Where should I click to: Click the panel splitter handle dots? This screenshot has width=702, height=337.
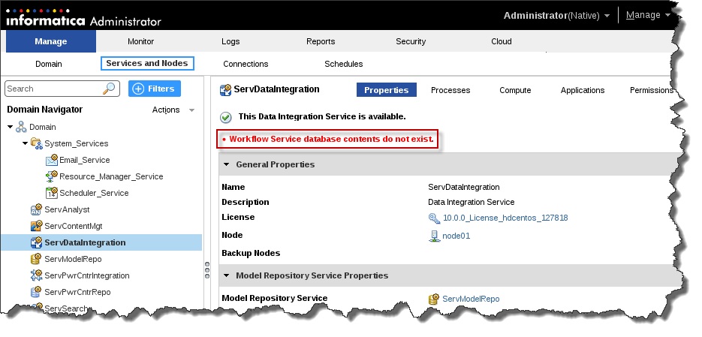pos(206,270)
